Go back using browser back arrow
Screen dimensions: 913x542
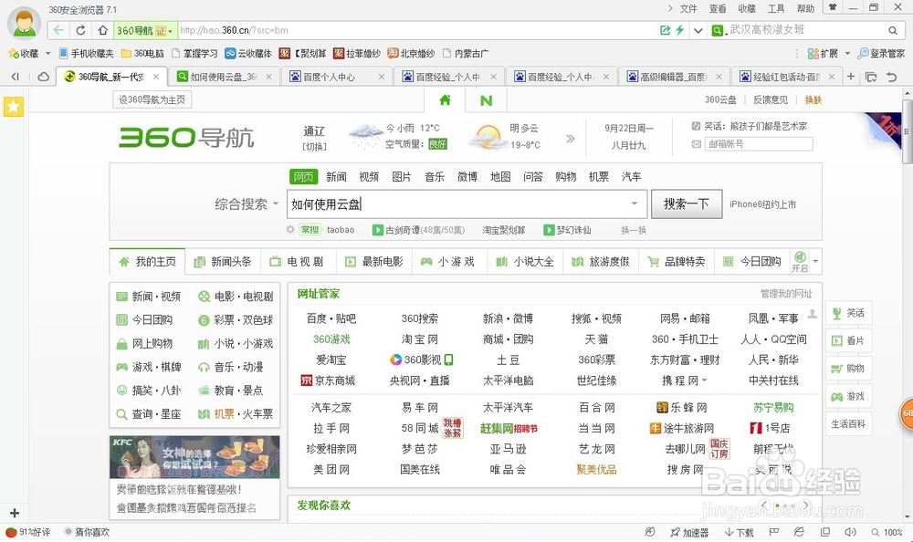point(58,30)
